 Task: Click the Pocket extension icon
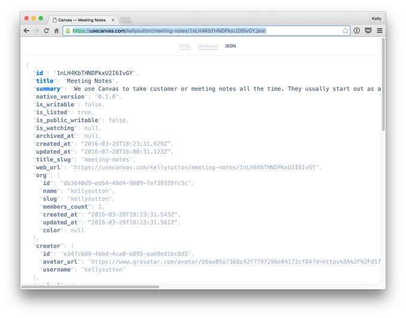[368, 30]
